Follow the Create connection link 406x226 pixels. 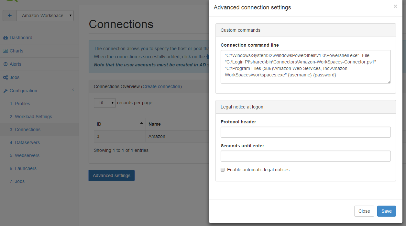(161, 86)
